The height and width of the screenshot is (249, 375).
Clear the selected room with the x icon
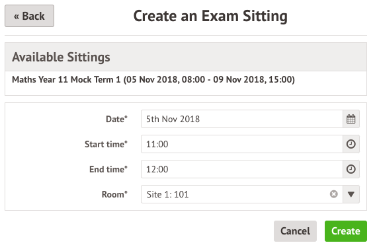333,194
